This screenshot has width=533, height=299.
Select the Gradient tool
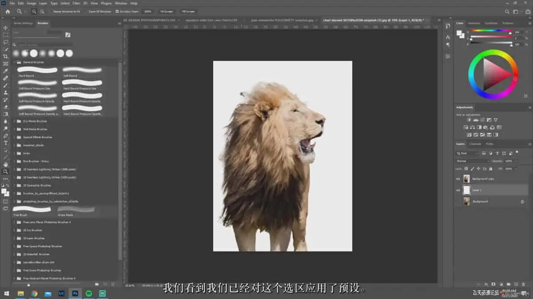tap(6, 114)
